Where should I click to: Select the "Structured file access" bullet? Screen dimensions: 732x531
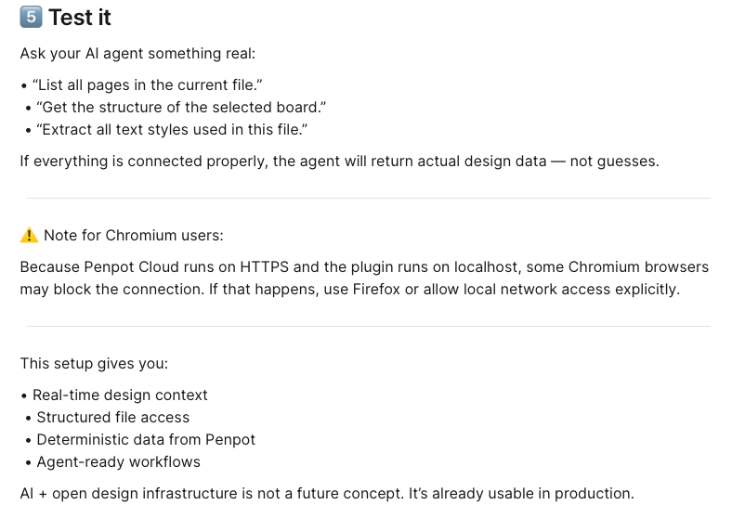(112, 417)
